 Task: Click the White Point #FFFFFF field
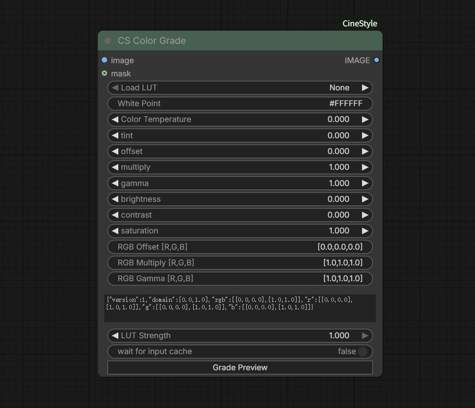point(240,104)
